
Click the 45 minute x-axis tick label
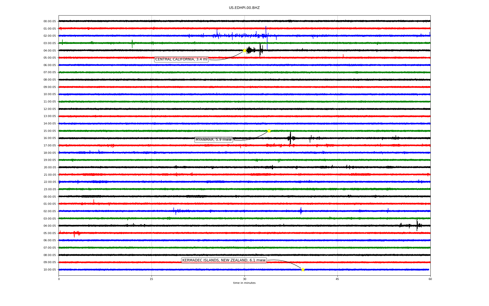click(337, 279)
